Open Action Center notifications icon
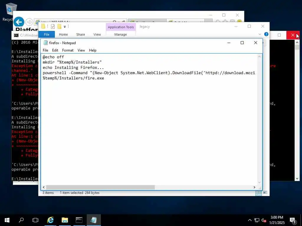Screen dimensions: 302x226 coord(293,220)
